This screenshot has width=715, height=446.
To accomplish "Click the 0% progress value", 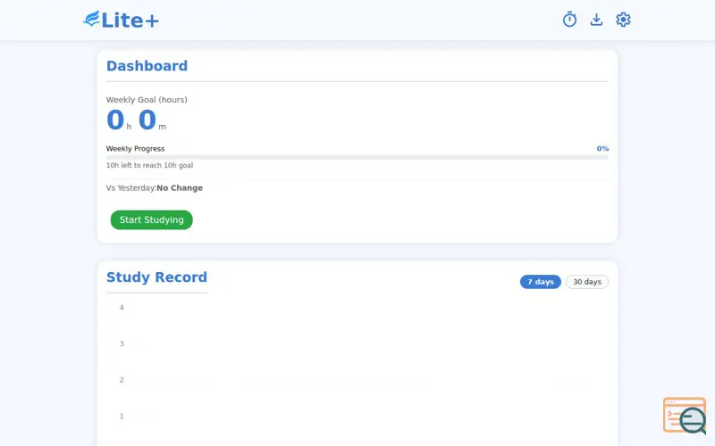I will pyautogui.click(x=602, y=148).
